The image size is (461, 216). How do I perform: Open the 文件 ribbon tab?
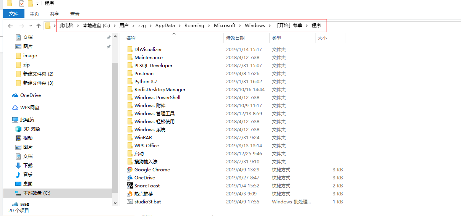click(x=14, y=13)
